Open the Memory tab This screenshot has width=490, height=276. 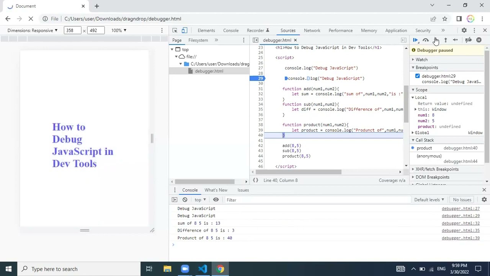pyautogui.click(x=369, y=30)
